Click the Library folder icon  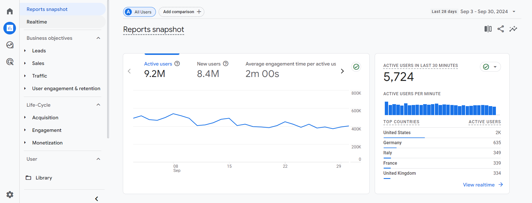(x=29, y=178)
